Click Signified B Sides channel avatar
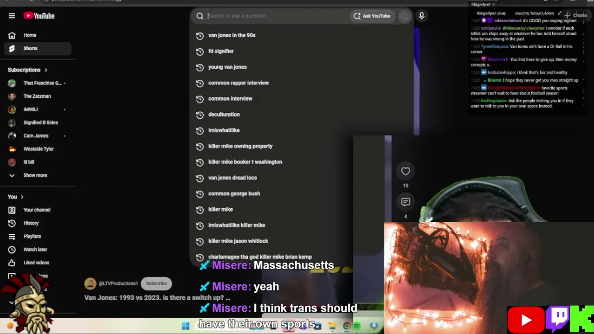Screen dimensions: 594x334 coord(12,123)
